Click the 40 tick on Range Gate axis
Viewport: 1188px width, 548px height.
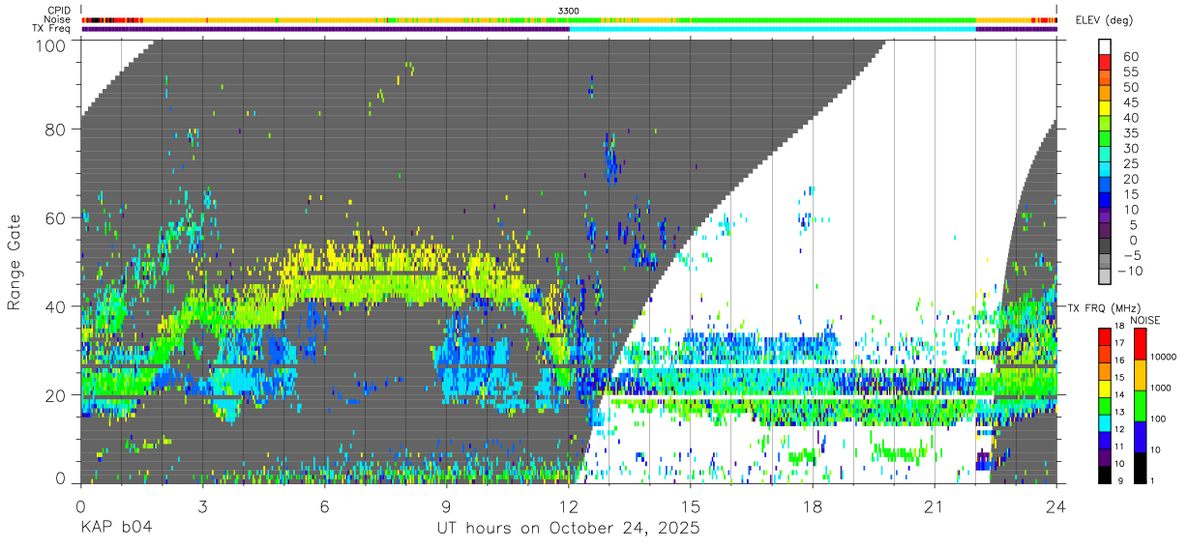57,306
